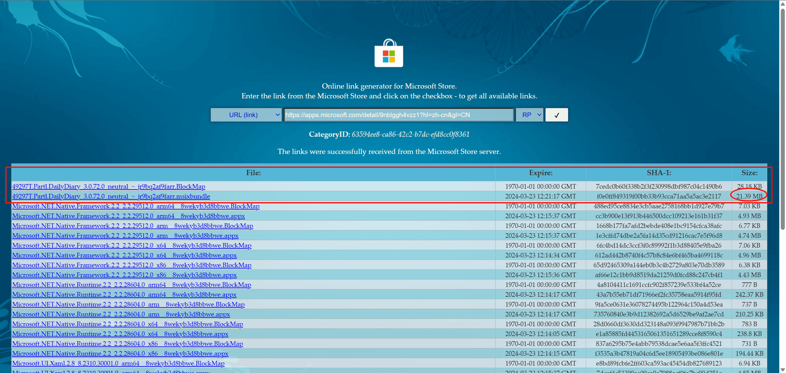Open NET.Native.Runtime 2.2 x64 BlockMap link
The width and height of the screenshot is (786, 373).
(128, 324)
